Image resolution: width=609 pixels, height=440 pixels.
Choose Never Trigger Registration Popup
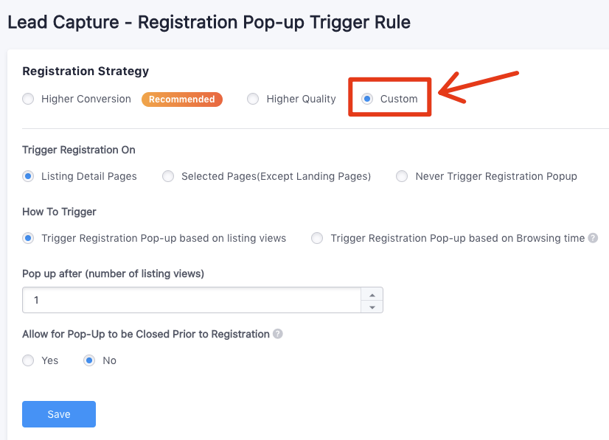tap(402, 176)
